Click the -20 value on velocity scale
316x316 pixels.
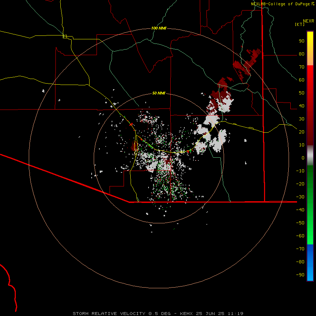(x=300, y=184)
